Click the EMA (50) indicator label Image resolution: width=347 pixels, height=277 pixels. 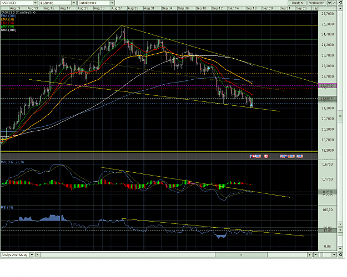pyautogui.click(x=8, y=19)
